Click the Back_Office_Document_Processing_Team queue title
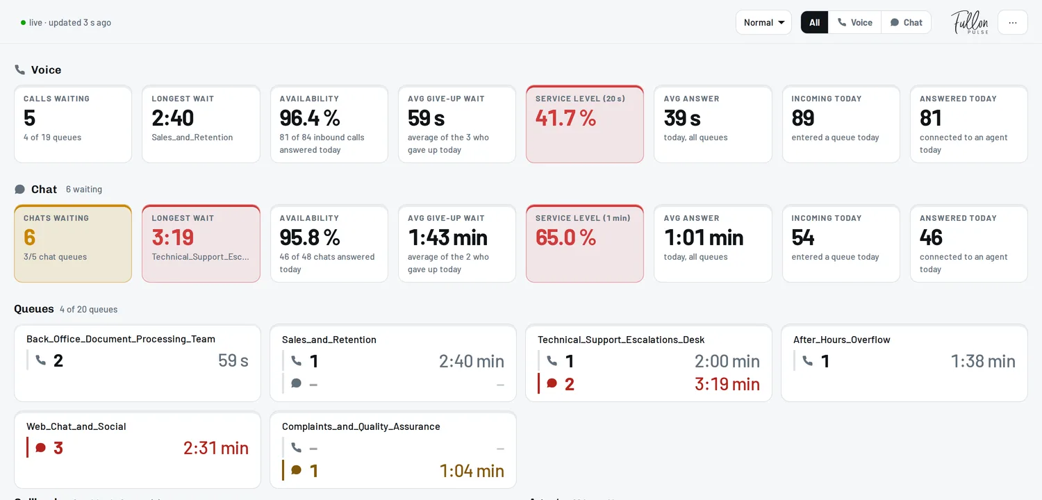Viewport: 1042px width, 500px height. pyautogui.click(x=121, y=340)
